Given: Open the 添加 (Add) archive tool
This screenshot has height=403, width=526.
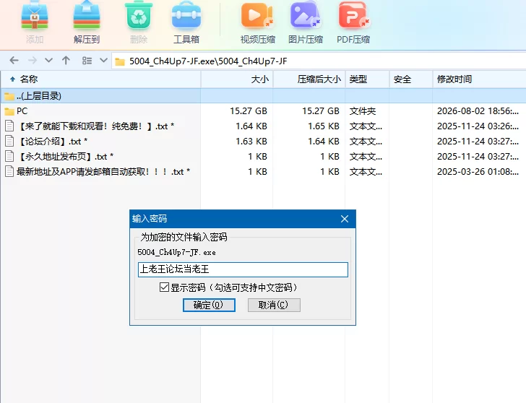Looking at the screenshot, I should pos(35,22).
